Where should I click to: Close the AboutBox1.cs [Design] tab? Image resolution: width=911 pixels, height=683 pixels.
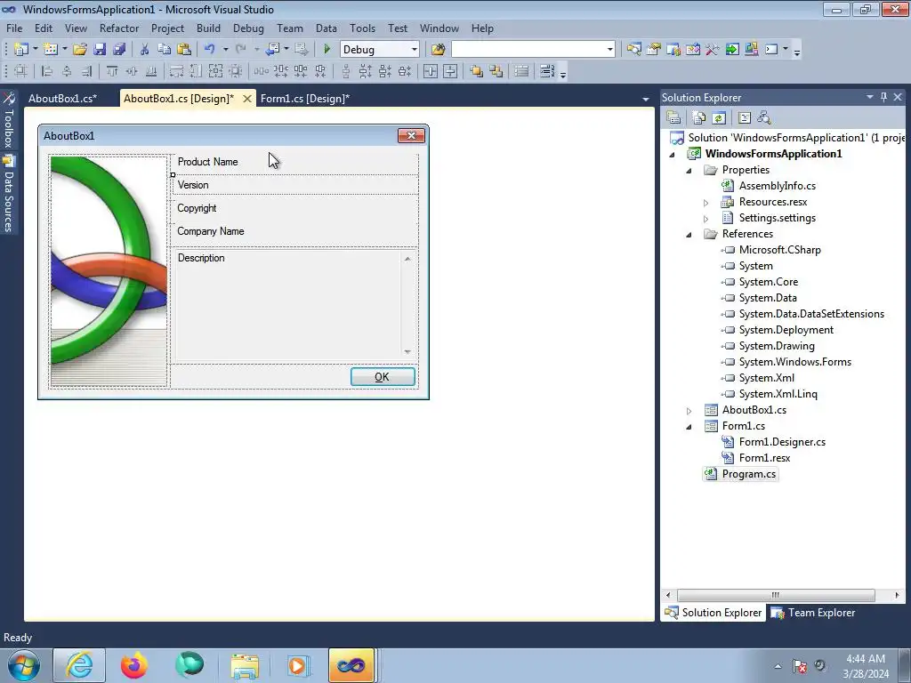pos(247,99)
